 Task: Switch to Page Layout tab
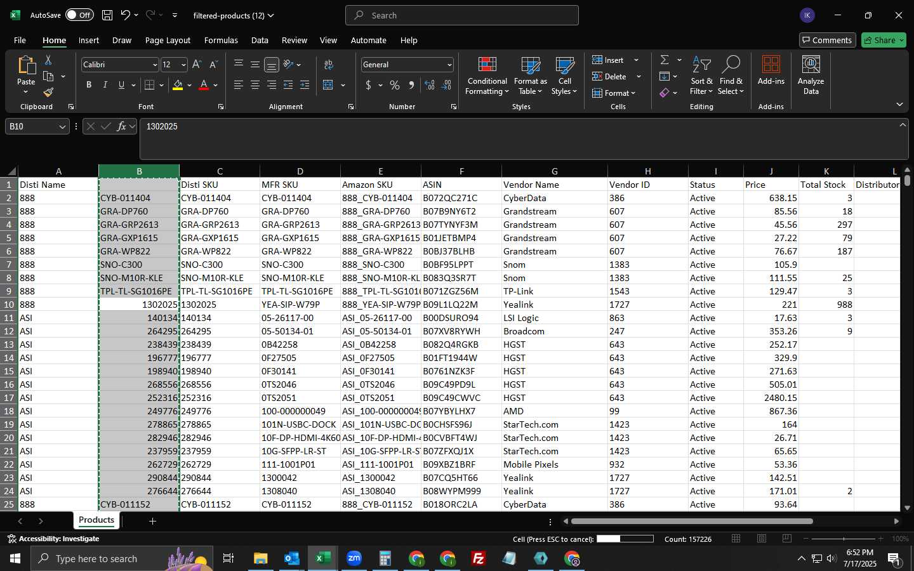click(168, 40)
